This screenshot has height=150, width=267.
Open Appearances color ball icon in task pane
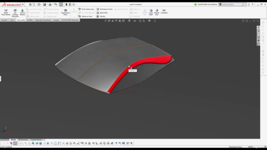click(259, 41)
